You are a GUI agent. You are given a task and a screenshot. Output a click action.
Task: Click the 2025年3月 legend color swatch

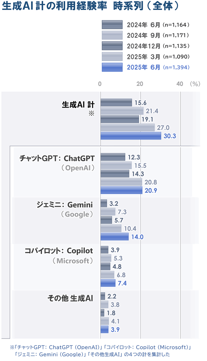click(x=112, y=57)
